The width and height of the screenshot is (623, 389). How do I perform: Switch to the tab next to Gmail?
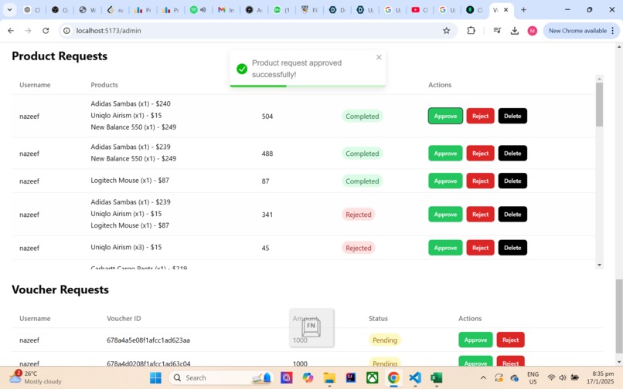(254, 10)
